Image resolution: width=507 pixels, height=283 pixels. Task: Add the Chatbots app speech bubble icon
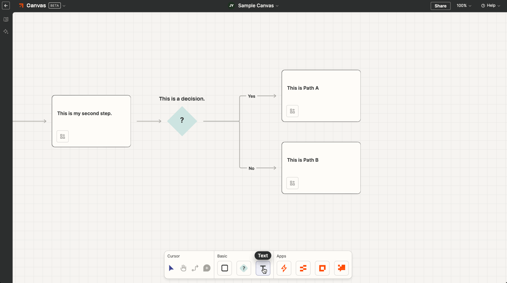pos(342,268)
